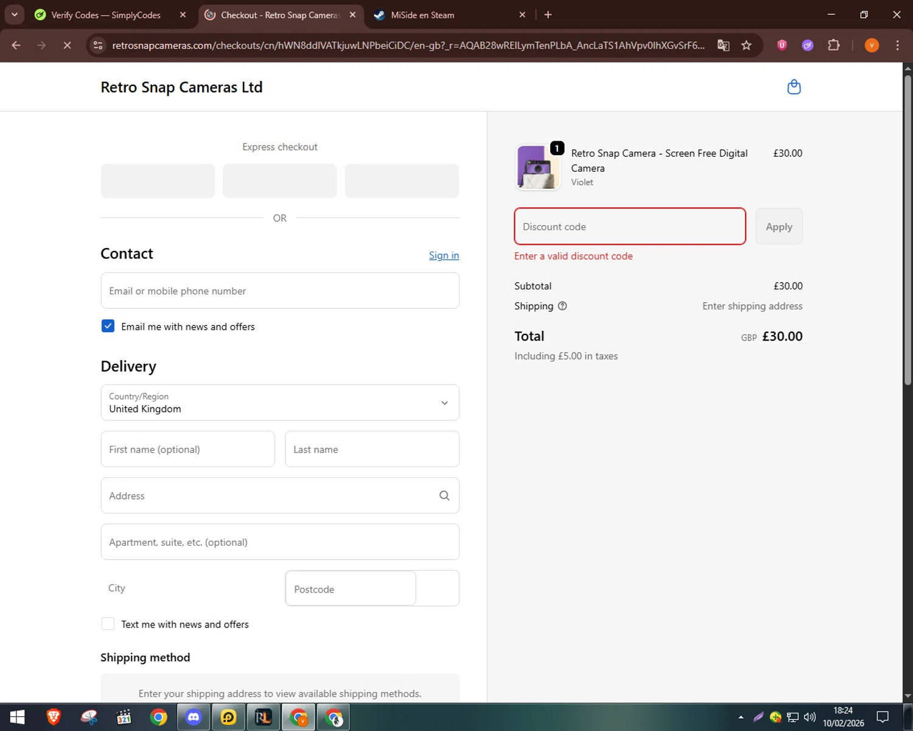Viewport: 913px width, 731px height.
Task: Open the tab search dropdown arrow
Action: pos(15,15)
